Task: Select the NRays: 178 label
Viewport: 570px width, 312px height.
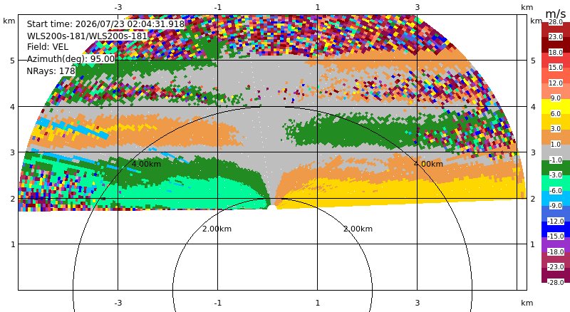Action: click(51, 71)
